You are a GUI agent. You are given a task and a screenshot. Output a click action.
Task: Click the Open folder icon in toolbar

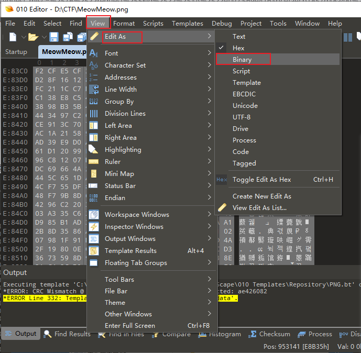pos(33,37)
